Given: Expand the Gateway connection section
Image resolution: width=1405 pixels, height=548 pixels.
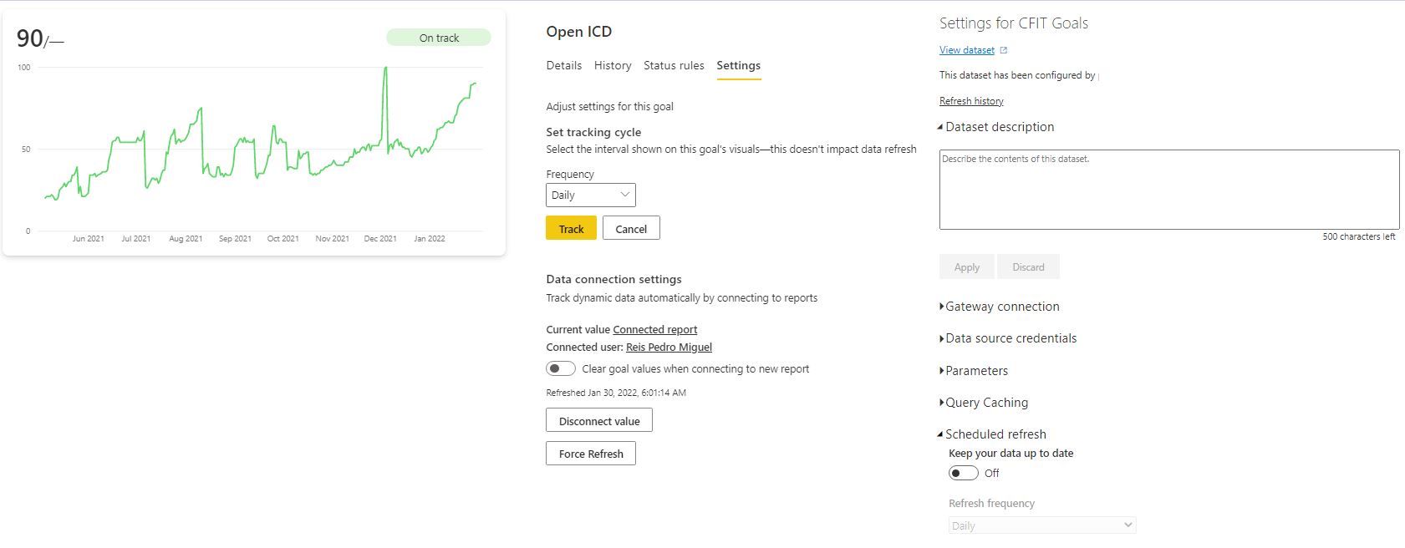Looking at the screenshot, I should [x=1000, y=307].
